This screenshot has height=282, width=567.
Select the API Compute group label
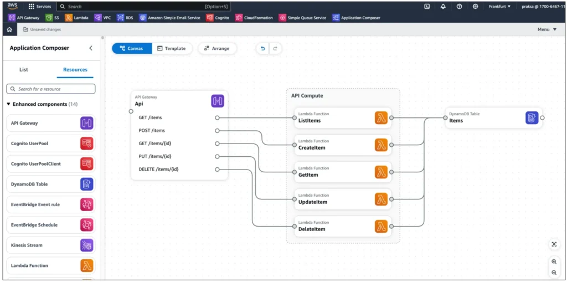307,96
